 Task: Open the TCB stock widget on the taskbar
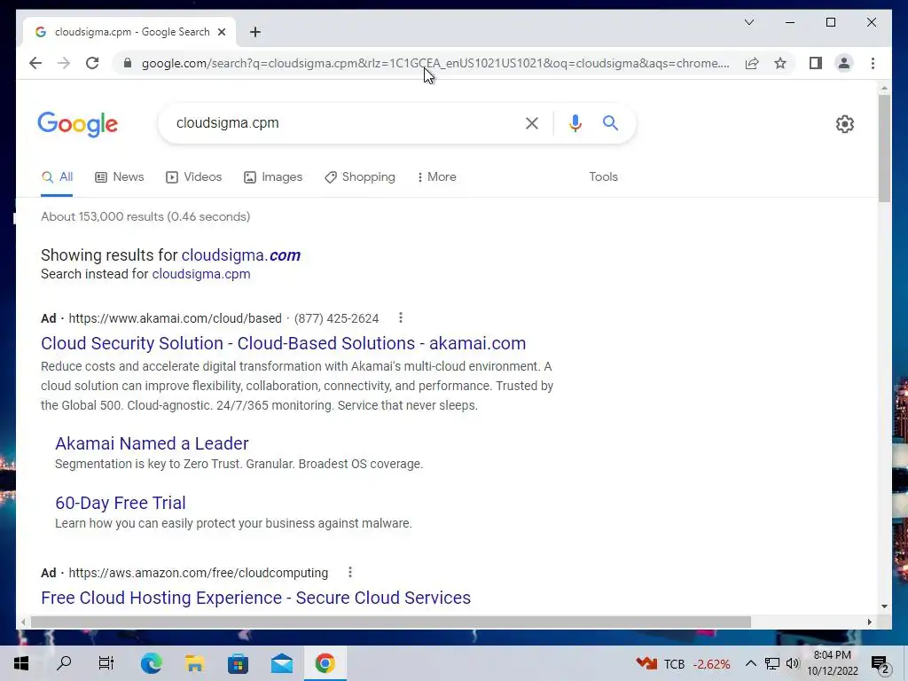coord(683,663)
